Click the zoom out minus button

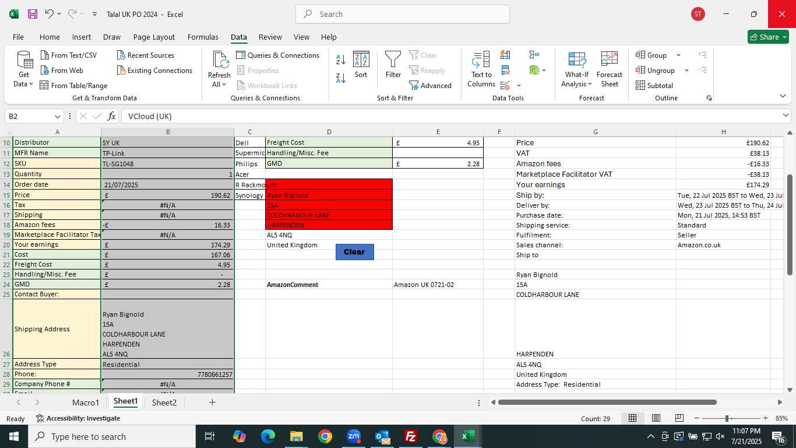697,418
